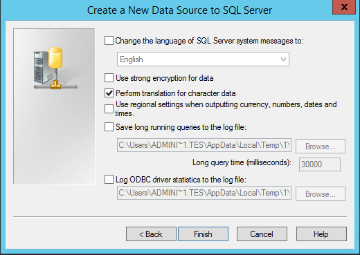Click Finish to create the data source
Image resolution: width=360 pixels, height=255 pixels.
(203, 234)
